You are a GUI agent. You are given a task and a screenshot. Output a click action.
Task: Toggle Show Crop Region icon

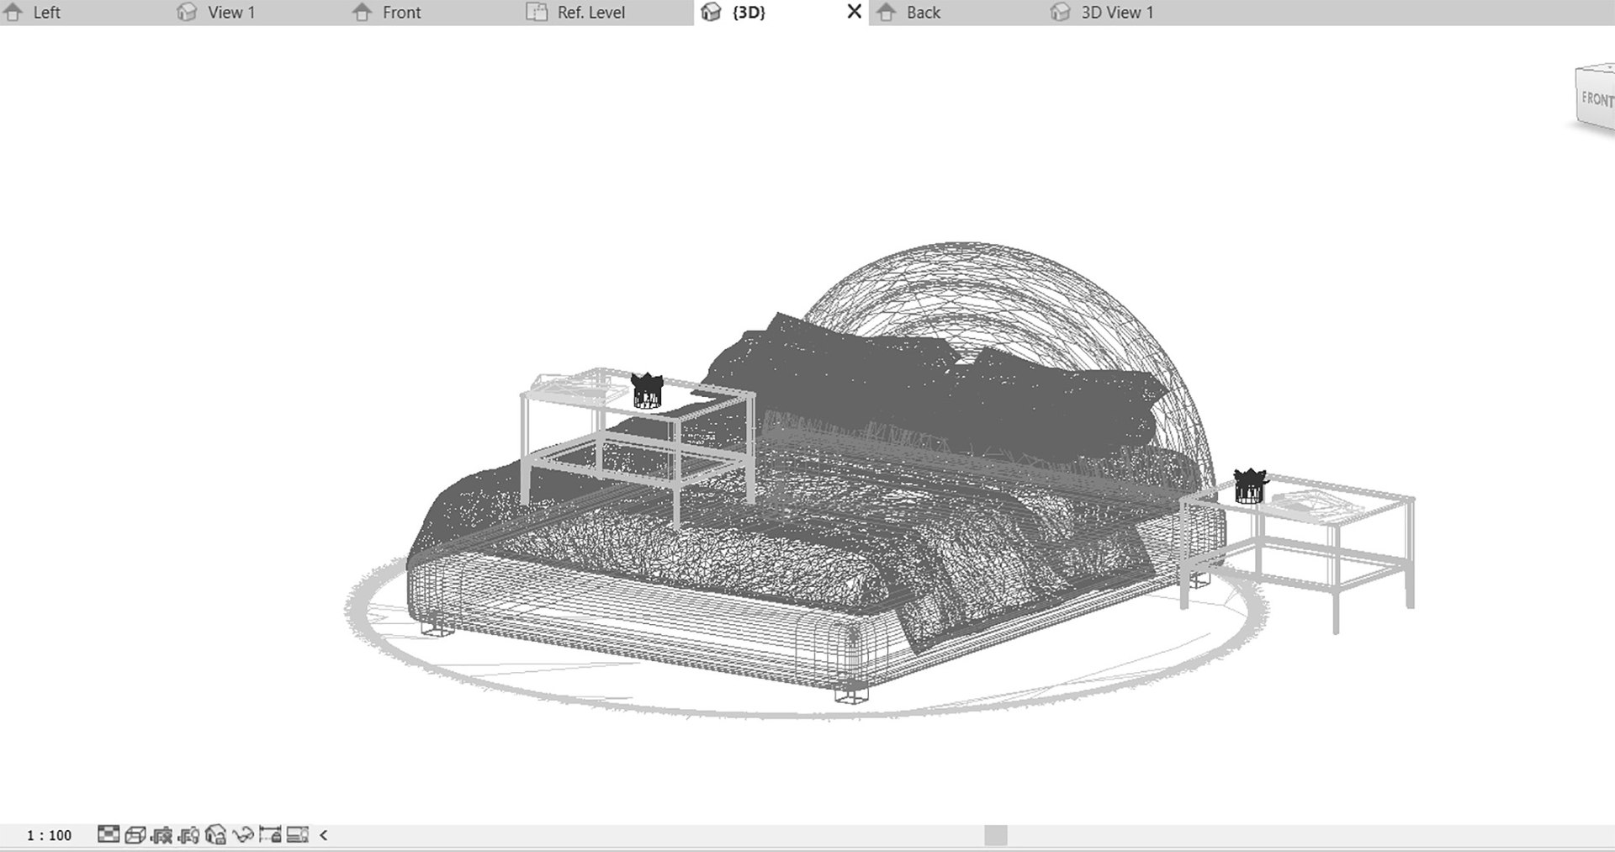(188, 834)
